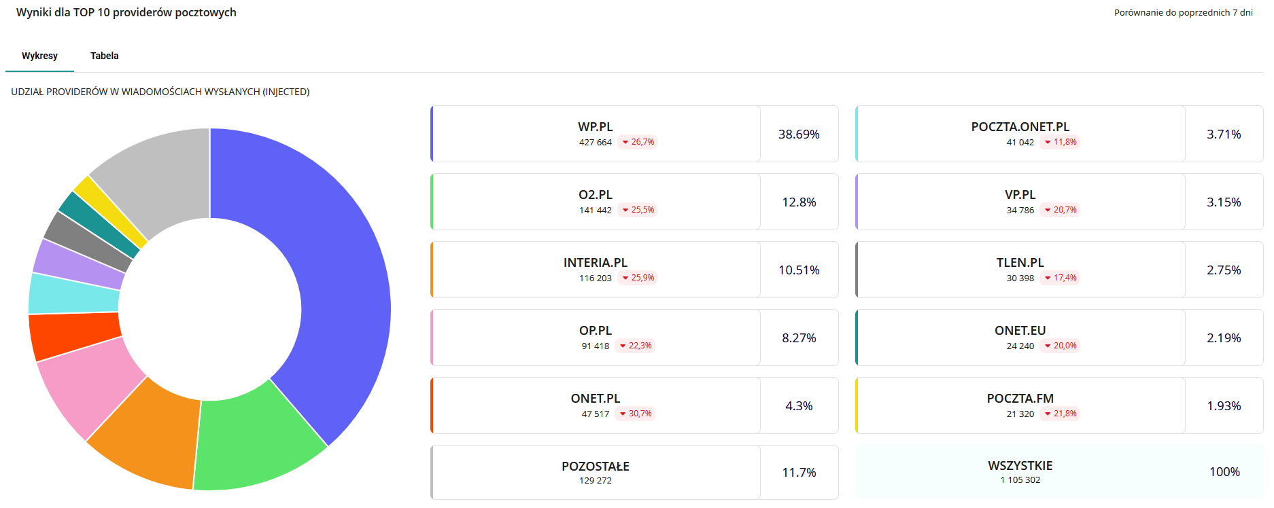Click the 22,3% decrease badge on OP.PL
1274x508 pixels.
(x=636, y=346)
